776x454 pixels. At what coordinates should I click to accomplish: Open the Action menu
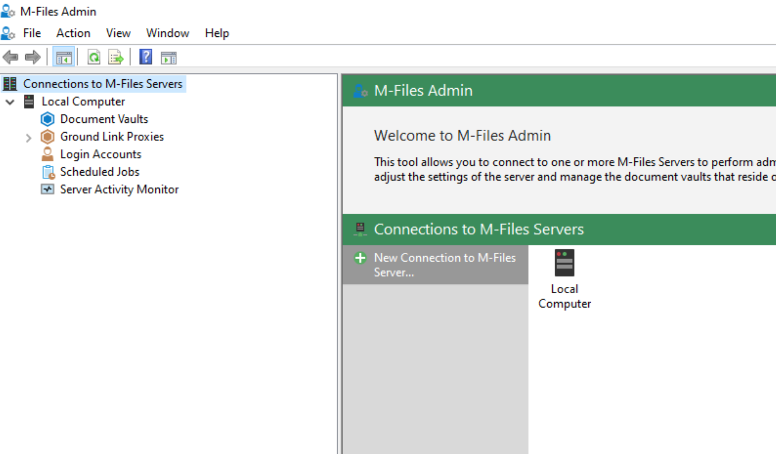tap(73, 33)
